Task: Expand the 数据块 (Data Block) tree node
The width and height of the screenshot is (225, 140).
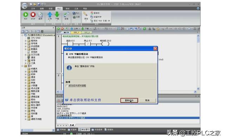Action: pos(26,49)
